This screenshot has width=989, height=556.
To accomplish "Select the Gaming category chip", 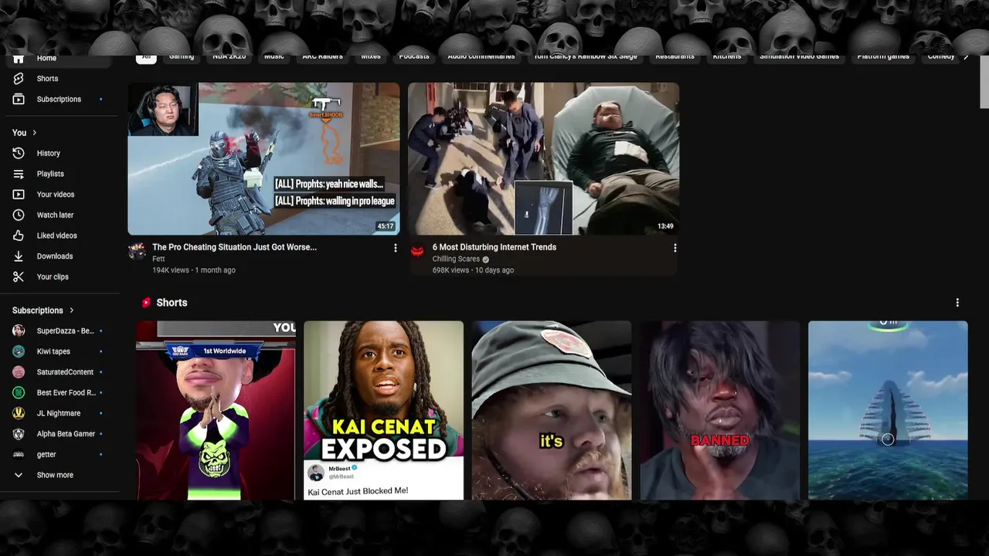I will pyautogui.click(x=182, y=56).
